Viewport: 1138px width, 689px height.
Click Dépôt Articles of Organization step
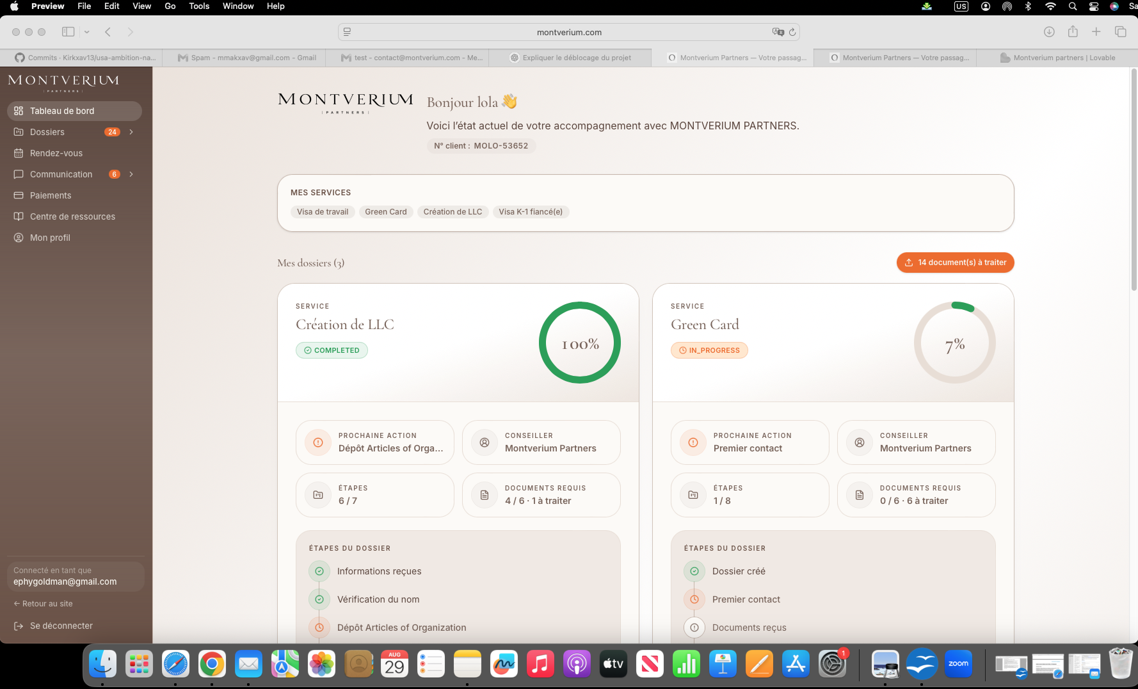coord(401,628)
